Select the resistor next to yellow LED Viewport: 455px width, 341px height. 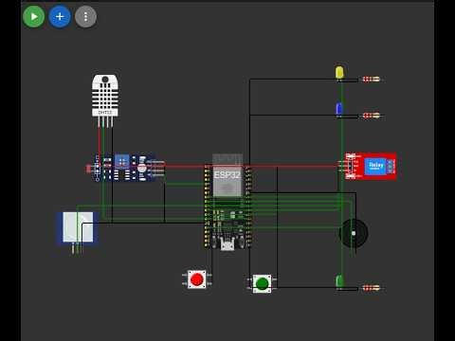371,79
